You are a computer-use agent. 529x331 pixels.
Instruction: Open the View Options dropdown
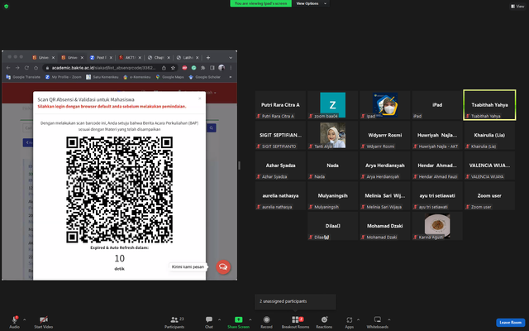tap(311, 3)
